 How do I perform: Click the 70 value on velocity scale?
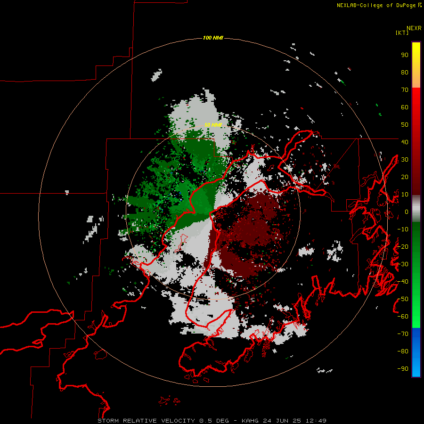pos(405,90)
